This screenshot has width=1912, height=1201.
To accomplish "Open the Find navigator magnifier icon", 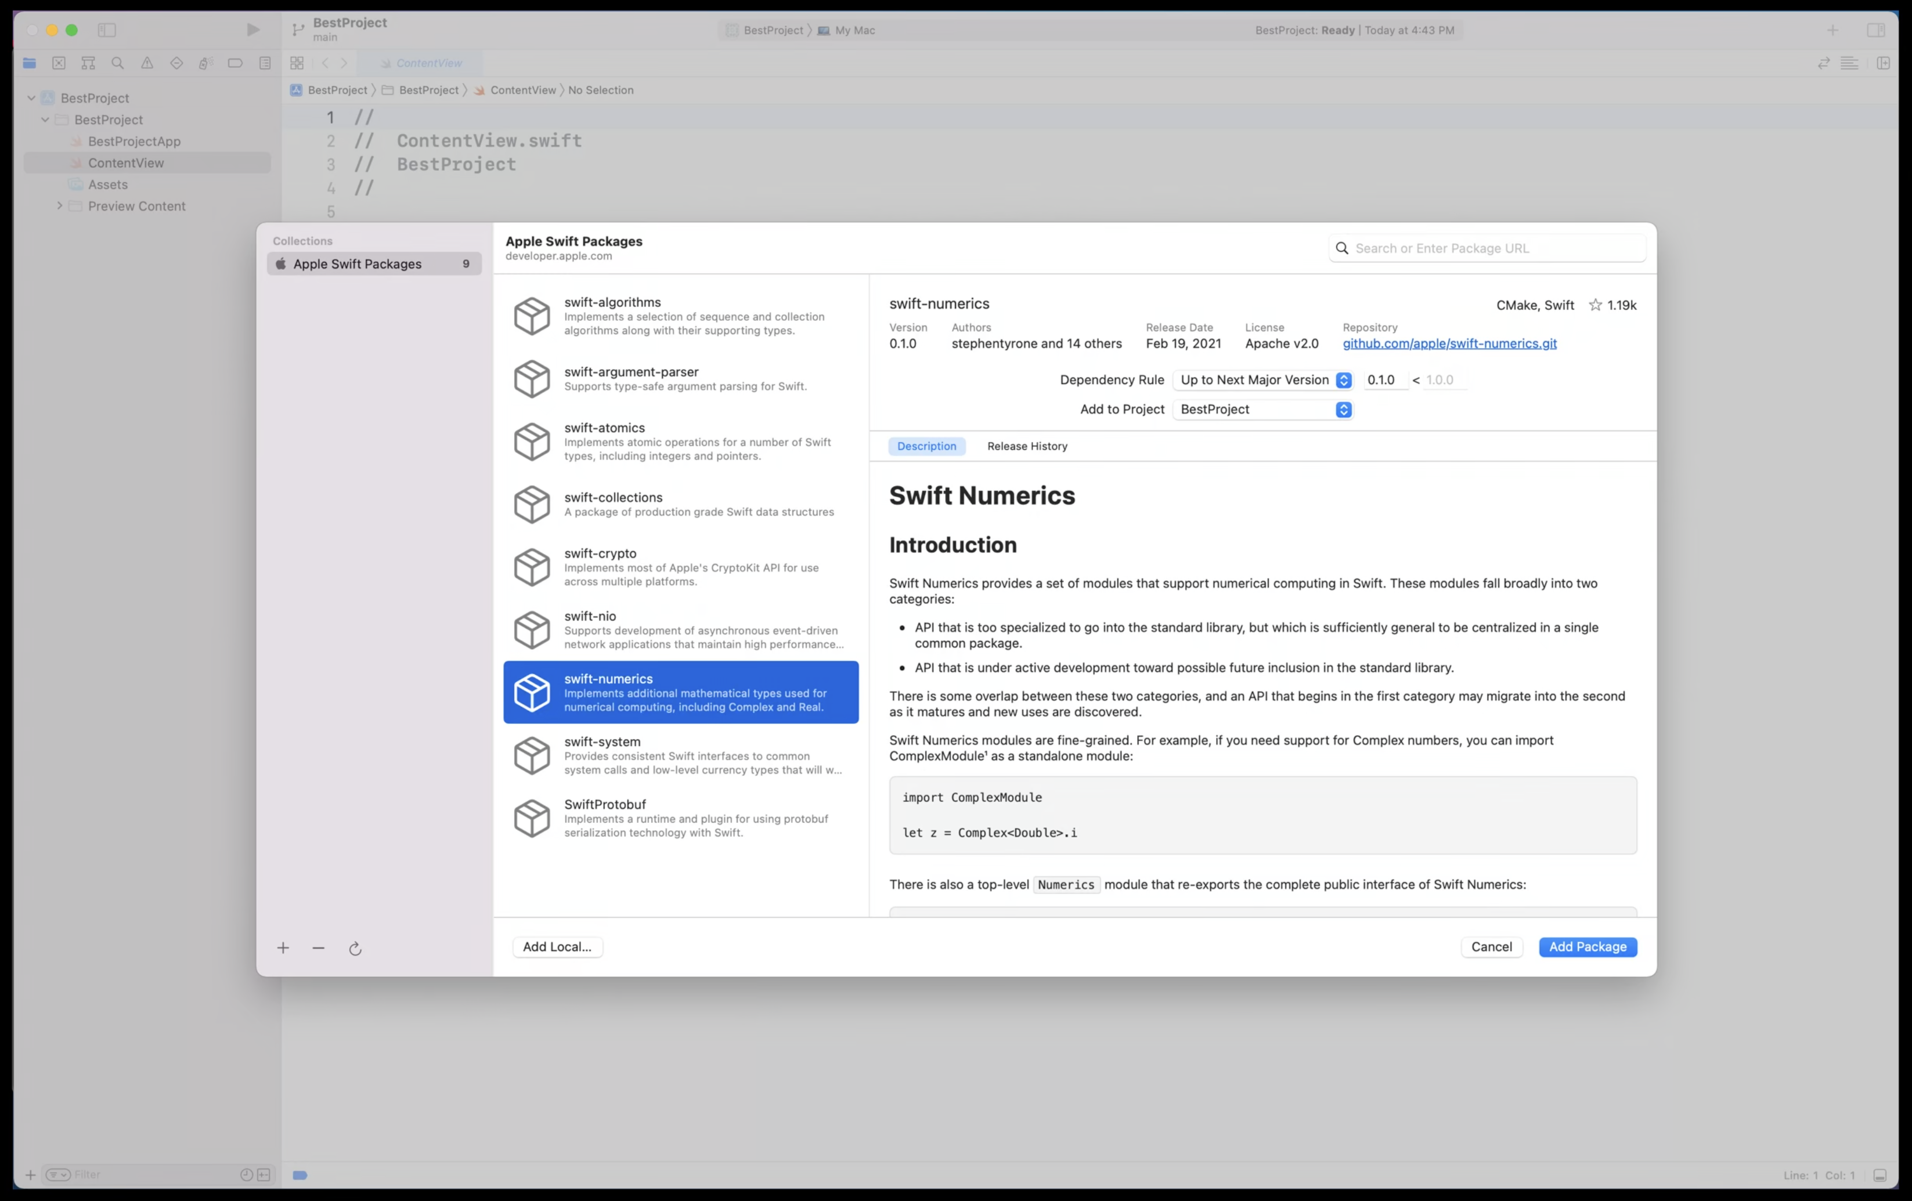I will 117,63.
